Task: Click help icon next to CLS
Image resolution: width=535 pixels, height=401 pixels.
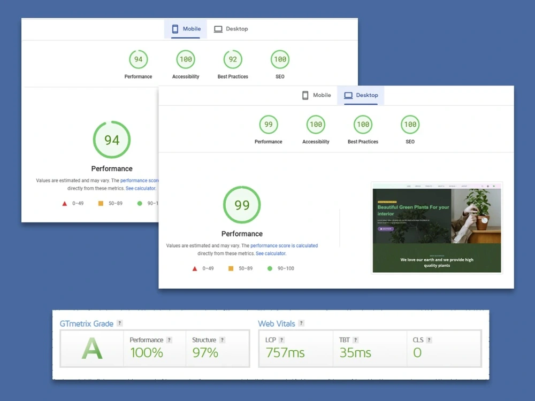Action: (x=429, y=340)
